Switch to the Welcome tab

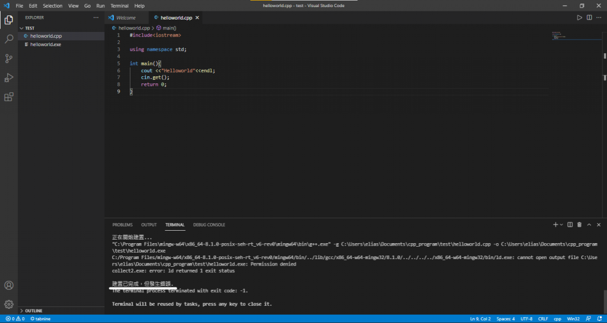126,18
